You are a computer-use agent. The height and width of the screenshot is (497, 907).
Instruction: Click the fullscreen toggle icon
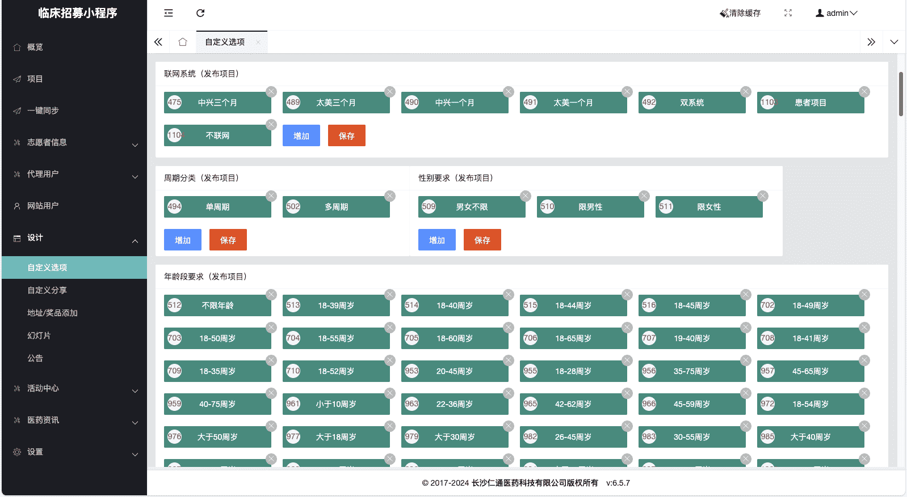(788, 13)
